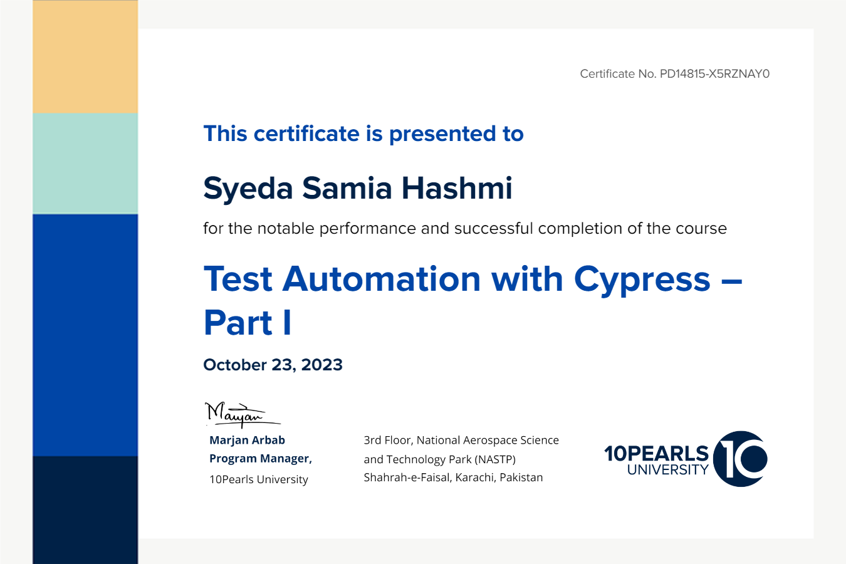Click the 10PEARLS logo wordmark

point(655,453)
